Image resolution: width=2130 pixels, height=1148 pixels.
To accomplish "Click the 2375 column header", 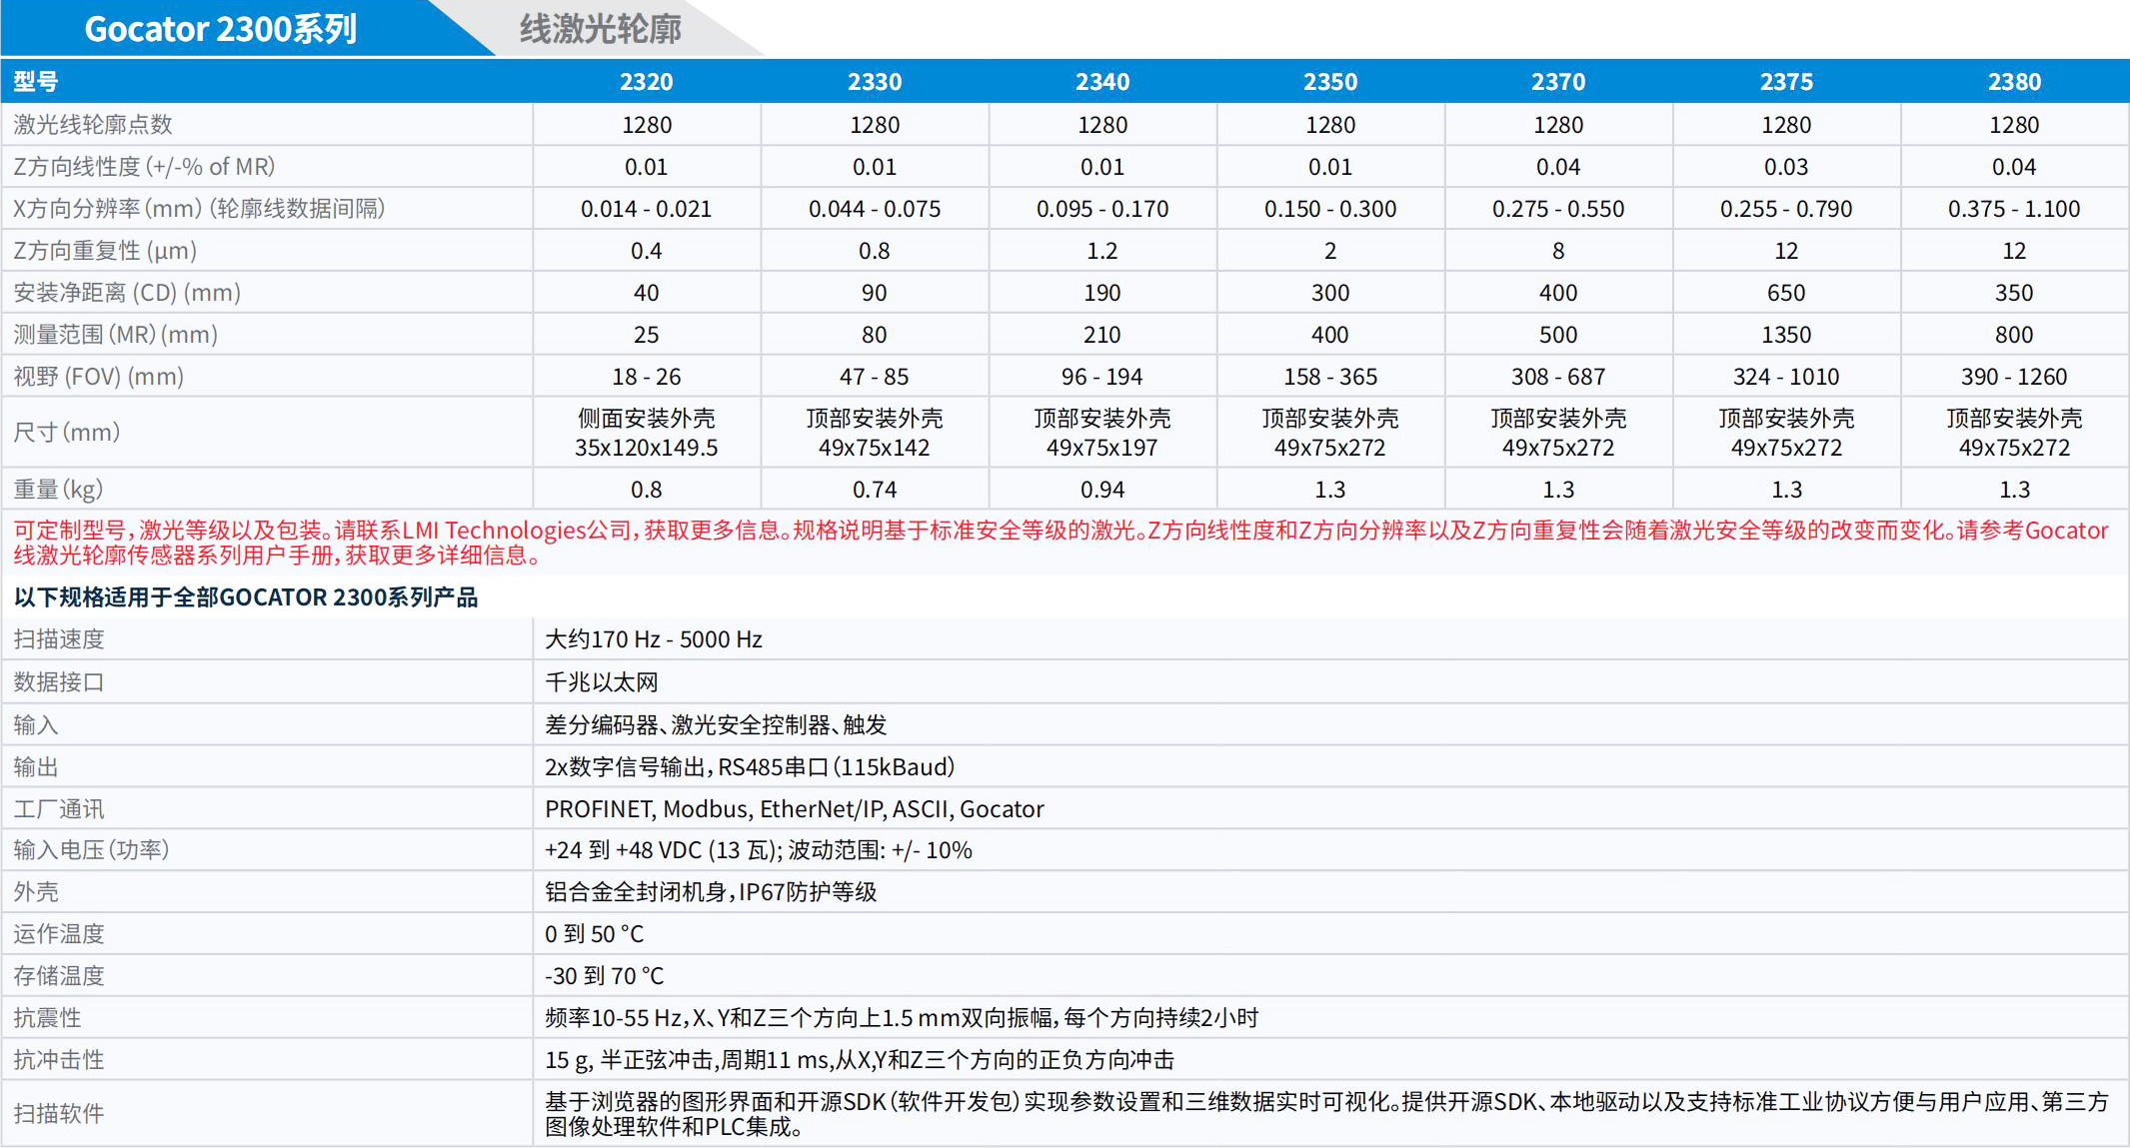I will pyautogui.click(x=1785, y=81).
